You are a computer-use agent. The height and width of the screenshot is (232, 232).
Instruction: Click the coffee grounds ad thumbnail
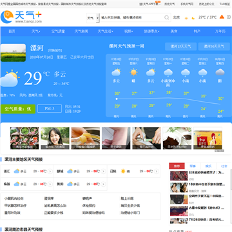point(177,138)
